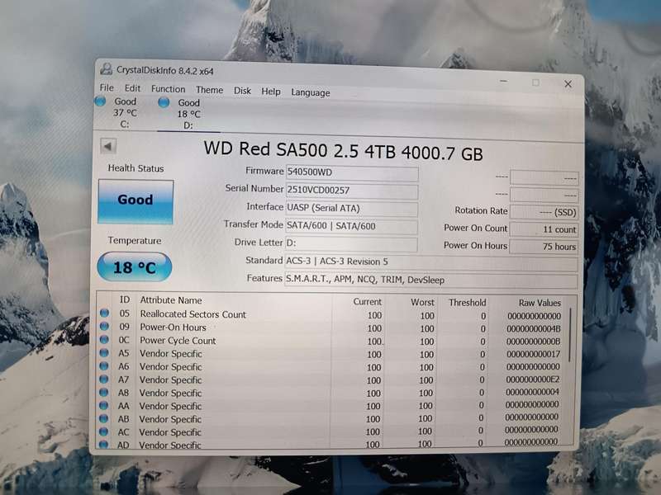Open the Disk menu
Screen dimensions: 661x495
tap(242, 91)
